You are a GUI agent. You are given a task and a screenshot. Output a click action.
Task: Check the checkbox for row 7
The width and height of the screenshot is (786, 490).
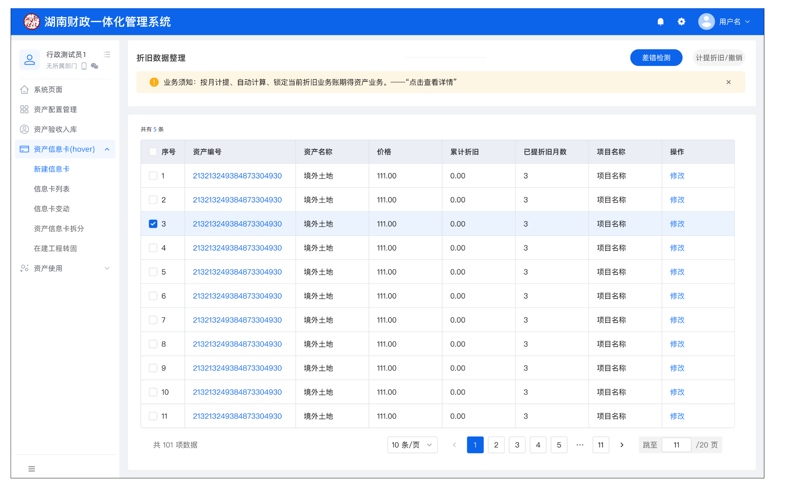pos(153,320)
